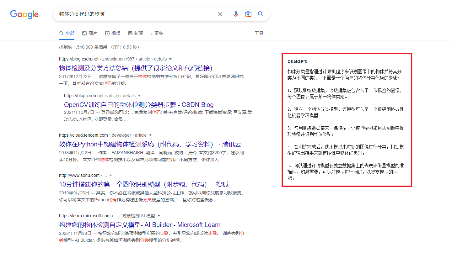
Task: Click the learn.microsoft.com 对象检测 AI 模型 URL
Action: pyautogui.click(x=107, y=216)
